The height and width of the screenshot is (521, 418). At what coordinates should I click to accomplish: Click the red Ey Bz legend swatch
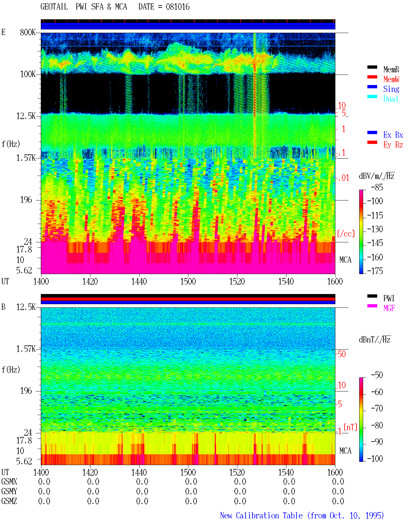pos(372,143)
